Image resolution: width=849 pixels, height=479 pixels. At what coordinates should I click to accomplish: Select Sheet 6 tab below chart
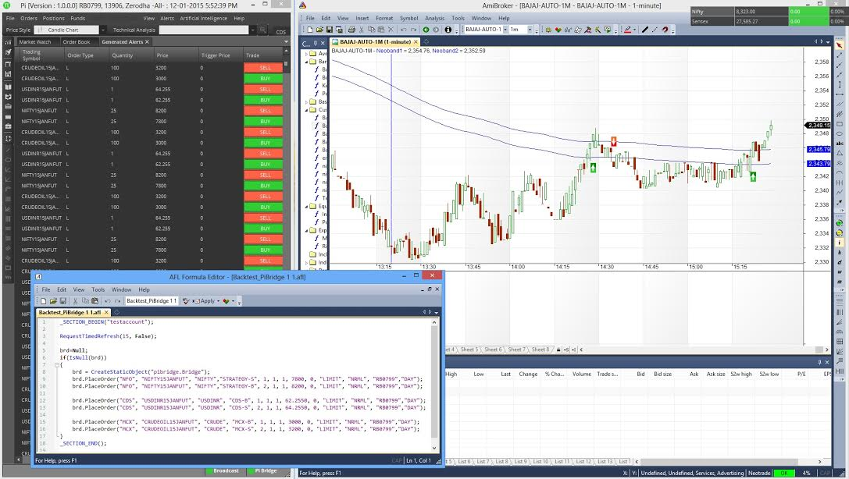(493, 349)
